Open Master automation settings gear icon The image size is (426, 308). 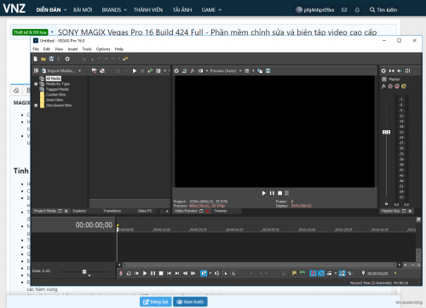coord(390,86)
